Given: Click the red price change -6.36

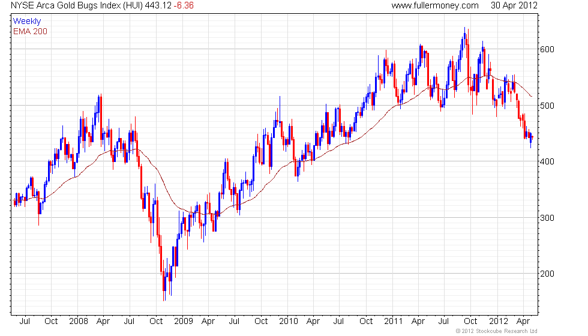Looking at the screenshot, I should click(x=184, y=5).
